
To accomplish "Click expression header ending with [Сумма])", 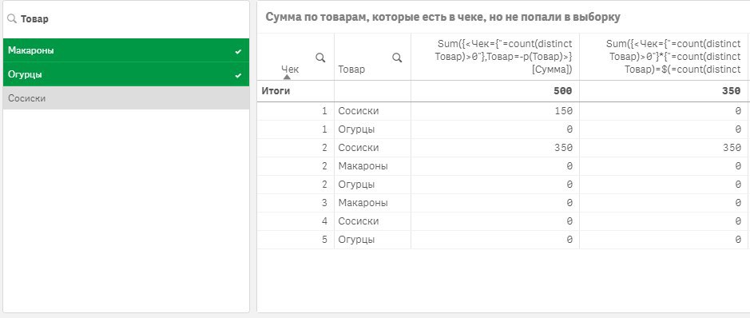I will click(x=503, y=57).
